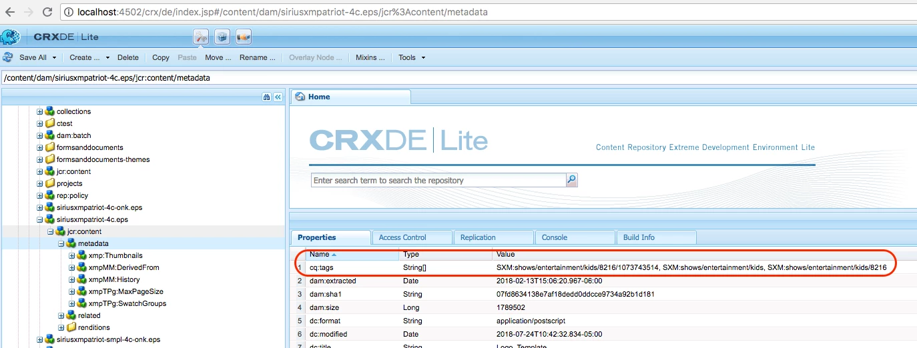Click the renditions folder icon
Screen dimensions: 917x348
[x=71, y=327]
